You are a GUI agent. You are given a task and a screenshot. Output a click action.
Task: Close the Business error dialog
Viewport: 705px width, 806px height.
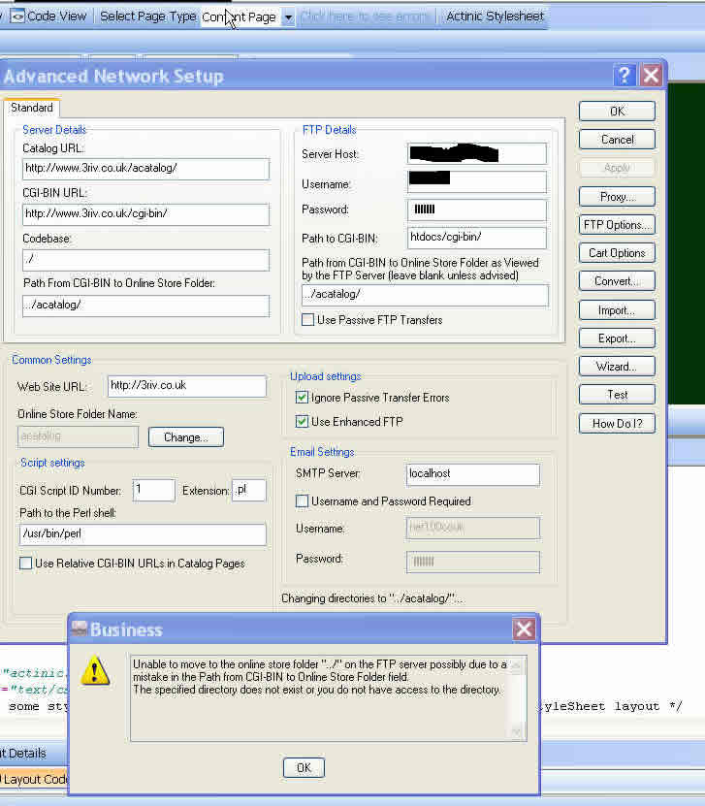pos(524,629)
